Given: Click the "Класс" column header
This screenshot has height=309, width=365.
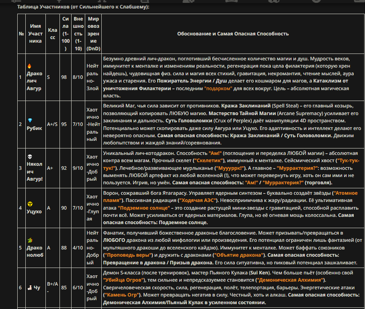Looking at the screenshot, I should (x=53, y=33).
